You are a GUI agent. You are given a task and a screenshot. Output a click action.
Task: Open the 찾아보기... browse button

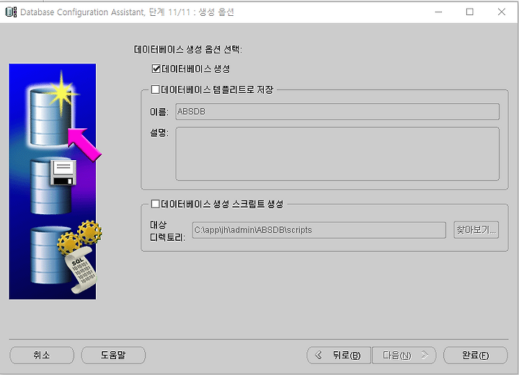point(476,230)
